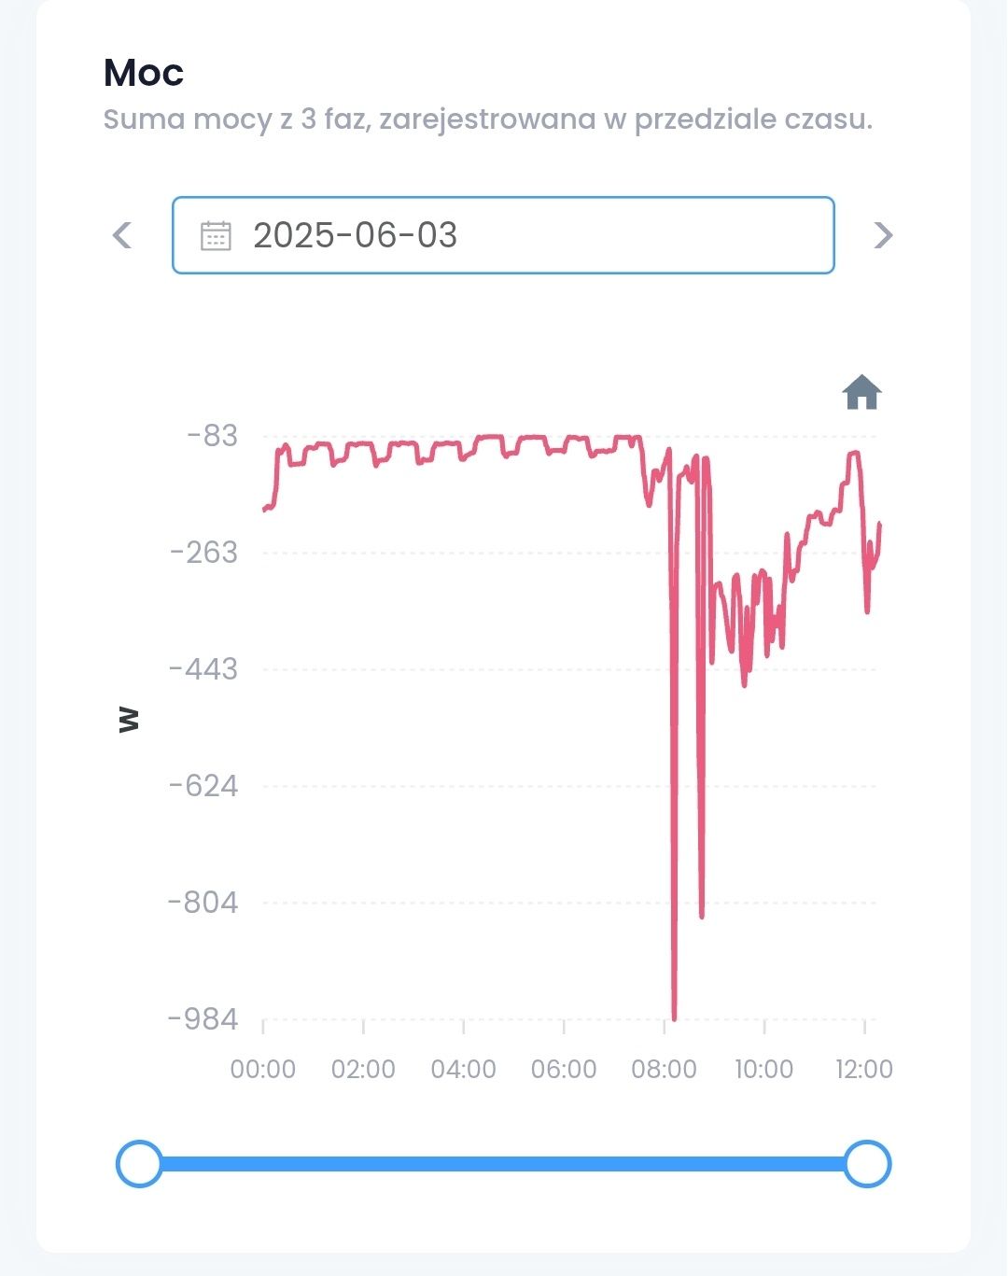Click the chart line around 02:00

[363, 444]
